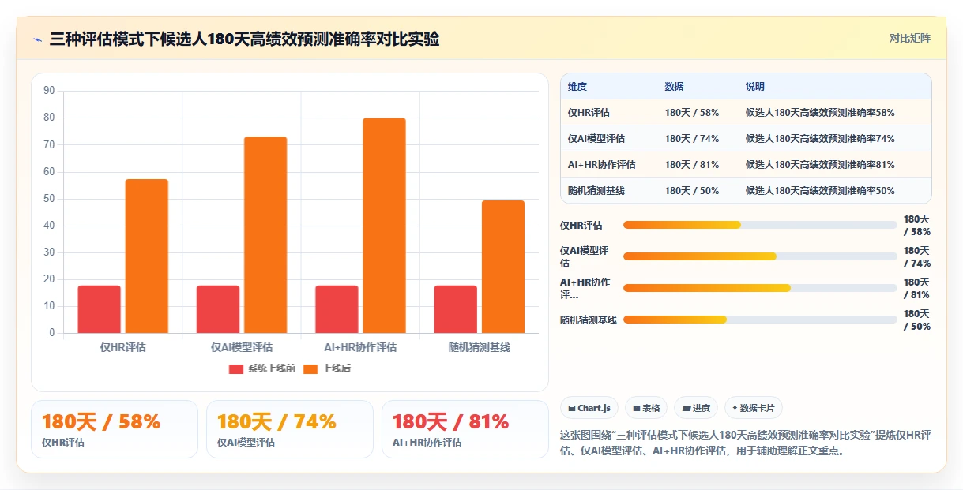
Task: Click the 说明 table column header
Action: pos(754,87)
